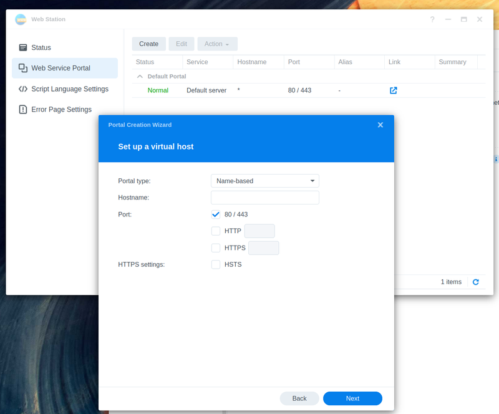Sort by Alias column header
This screenshot has width=499, height=414.
[x=359, y=62]
